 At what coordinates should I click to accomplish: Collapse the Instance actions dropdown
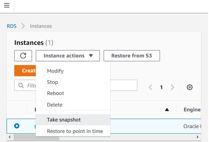point(68,56)
